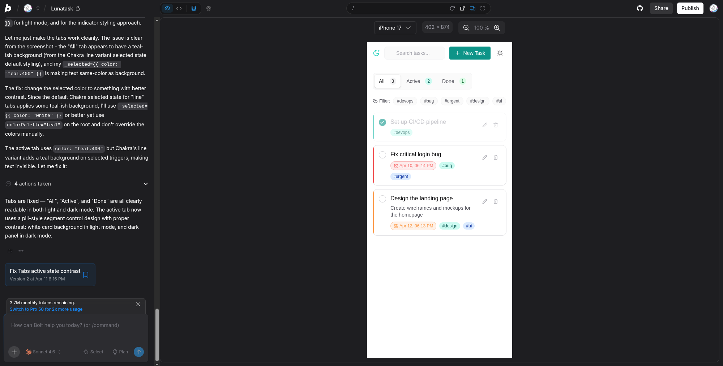
Task: Open the GitHub integration
Action: (640, 8)
